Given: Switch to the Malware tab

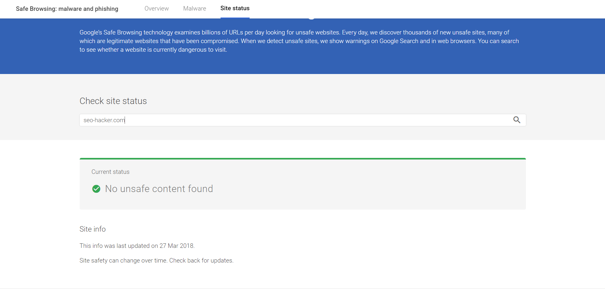Looking at the screenshot, I should click(x=194, y=9).
